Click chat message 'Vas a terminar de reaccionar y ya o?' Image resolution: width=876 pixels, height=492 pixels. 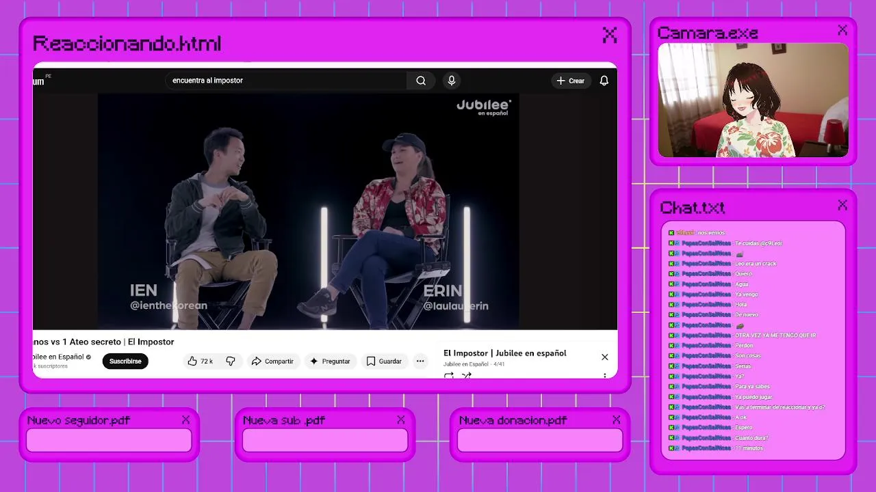[780, 407]
